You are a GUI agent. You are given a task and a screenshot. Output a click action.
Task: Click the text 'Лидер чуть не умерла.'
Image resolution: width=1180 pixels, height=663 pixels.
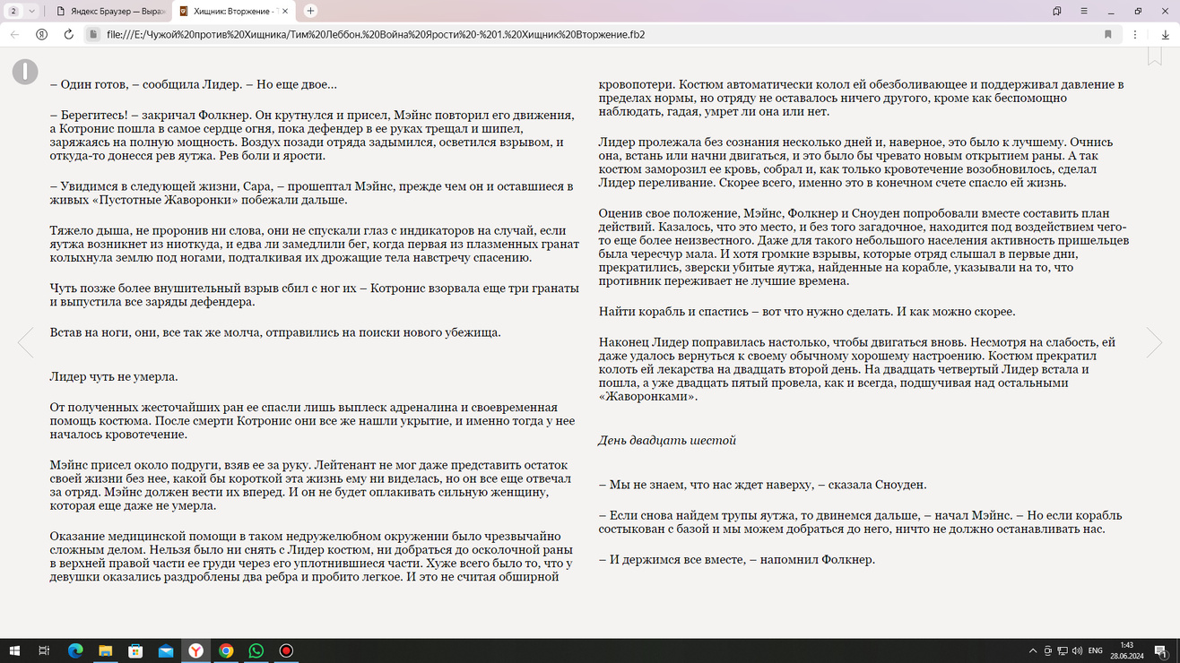(x=114, y=377)
